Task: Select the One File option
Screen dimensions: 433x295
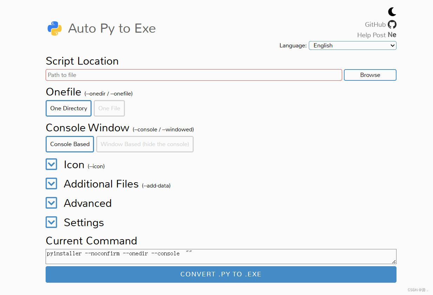Action: 109,108
